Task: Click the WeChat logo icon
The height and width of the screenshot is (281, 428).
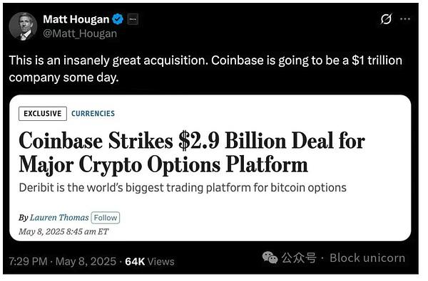Action: click(270, 258)
